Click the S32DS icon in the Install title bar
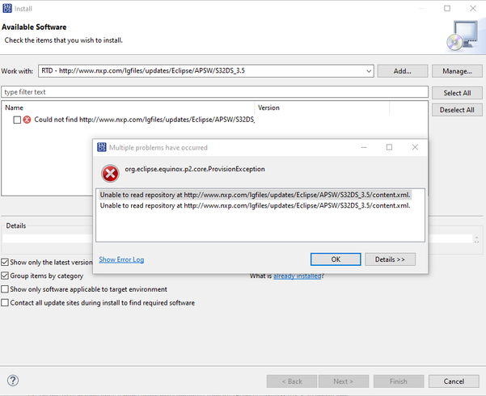This screenshot has height=396, width=486. pos(7,8)
